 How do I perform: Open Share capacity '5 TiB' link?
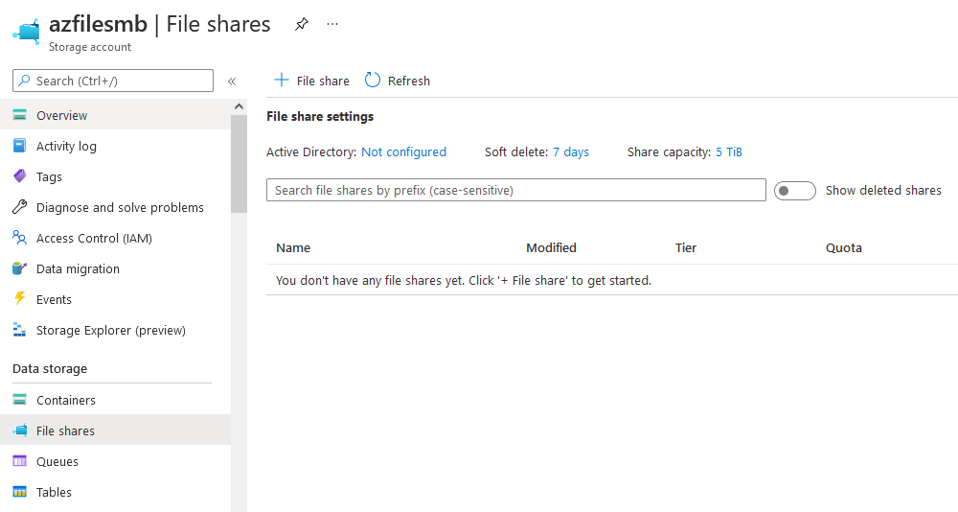[x=729, y=151]
